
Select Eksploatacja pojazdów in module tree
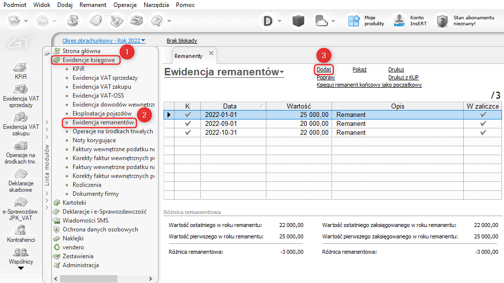point(102,113)
